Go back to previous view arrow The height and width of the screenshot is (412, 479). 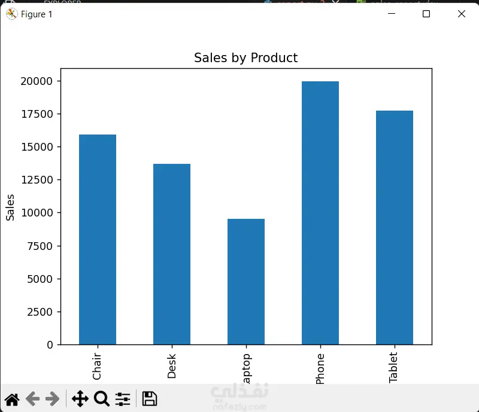pos(33,399)
